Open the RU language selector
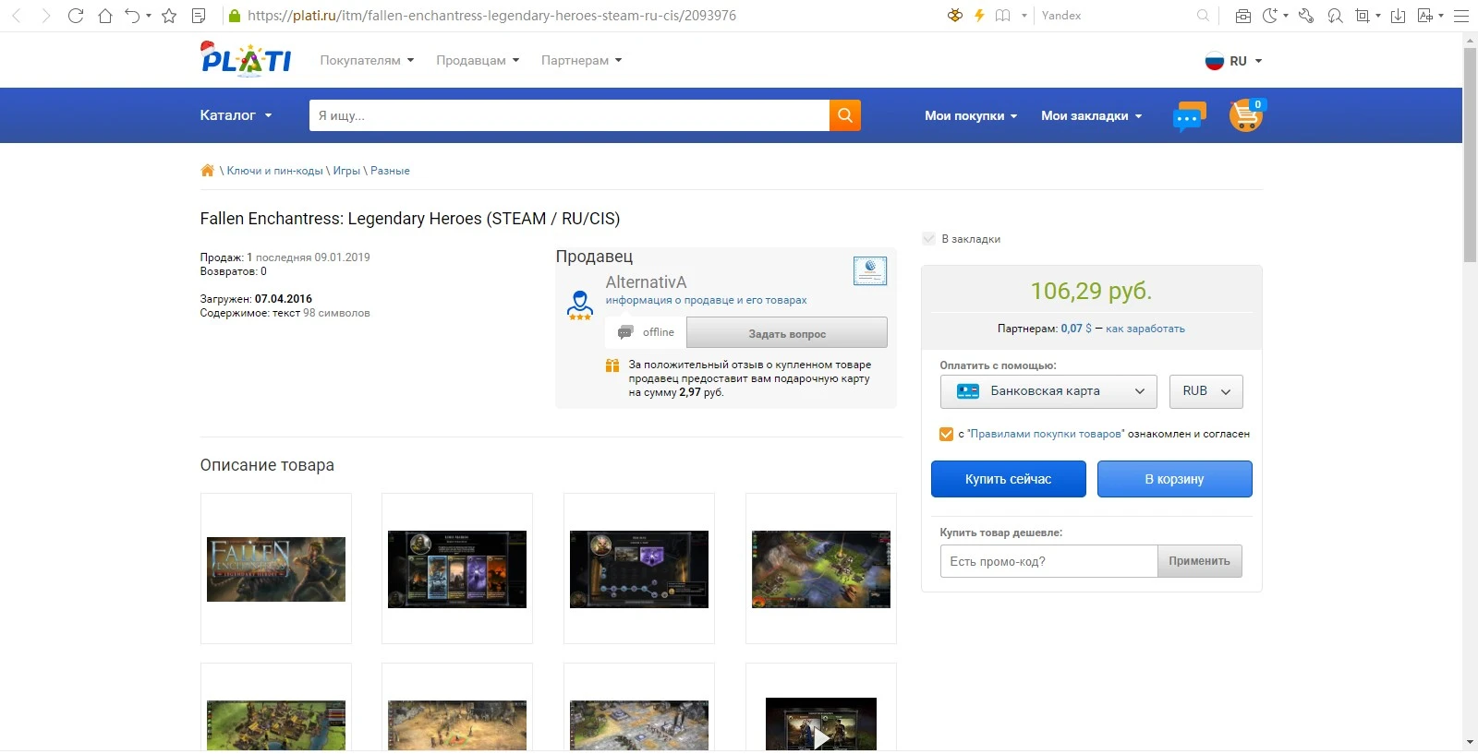1478x754 pixels. pyautogui.click(x=1233, y=61)
